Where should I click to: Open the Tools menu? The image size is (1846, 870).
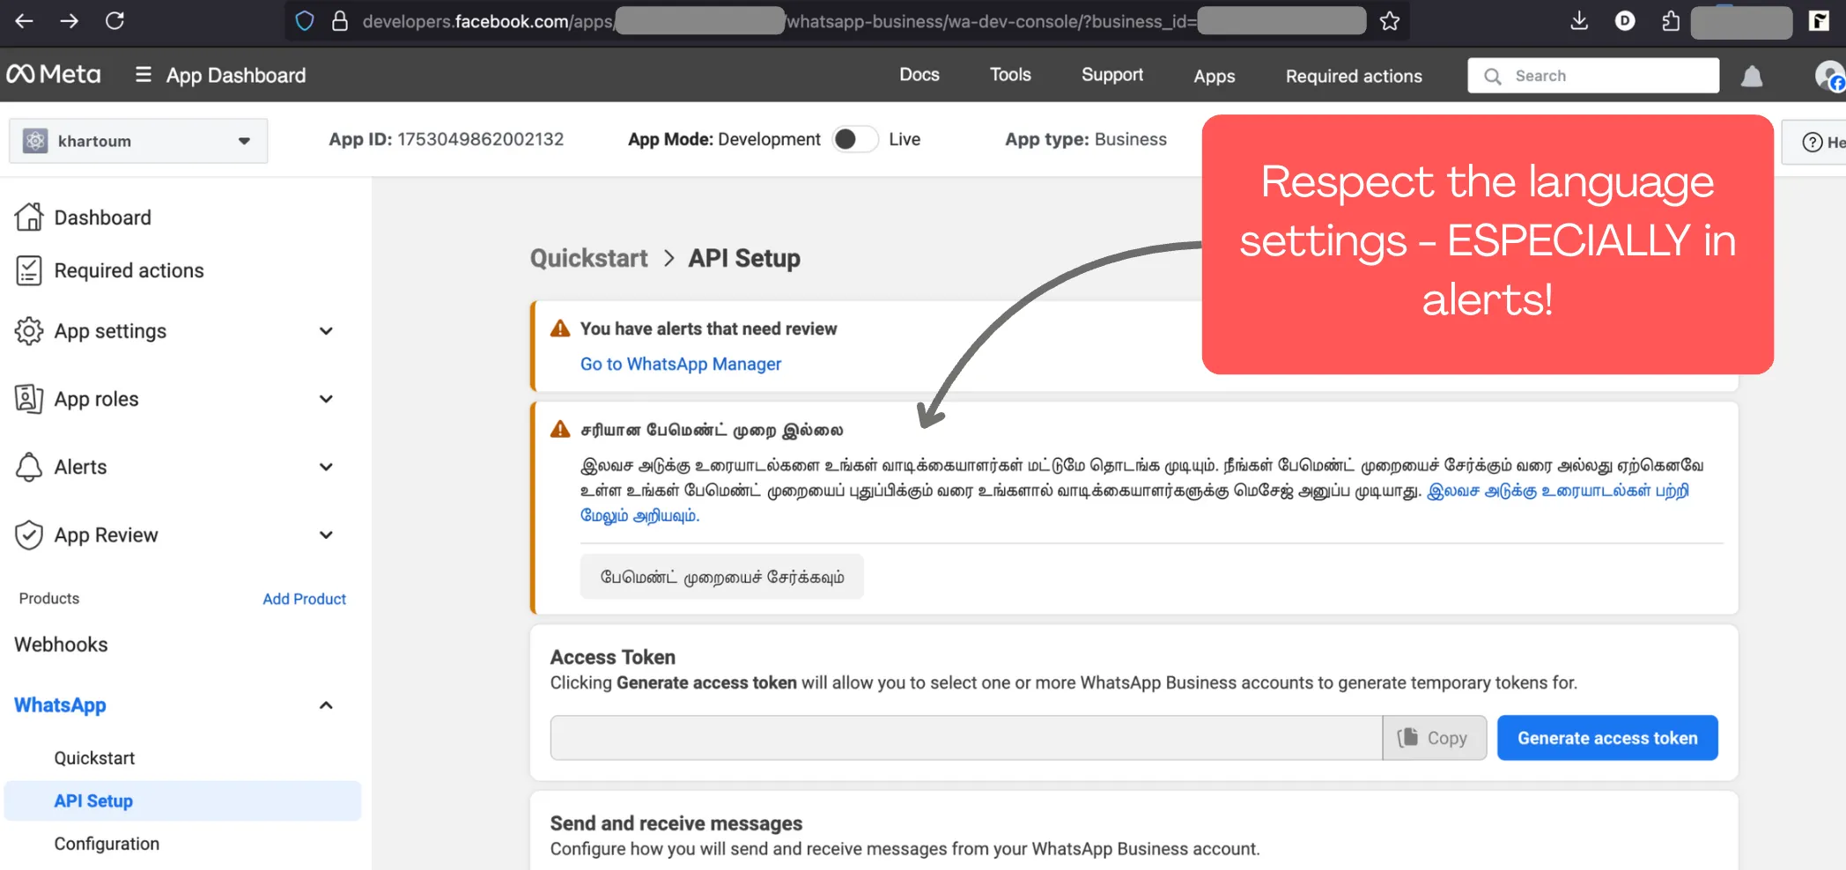coord(1009,75)
